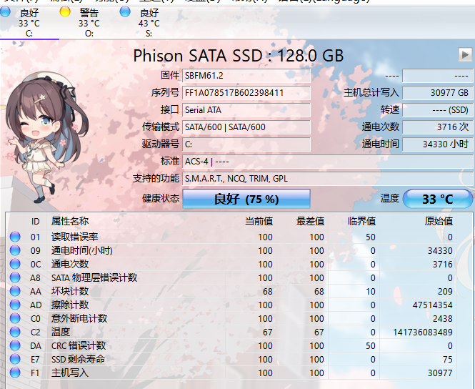Click the 临界值 column header

(x=361, y=222)
